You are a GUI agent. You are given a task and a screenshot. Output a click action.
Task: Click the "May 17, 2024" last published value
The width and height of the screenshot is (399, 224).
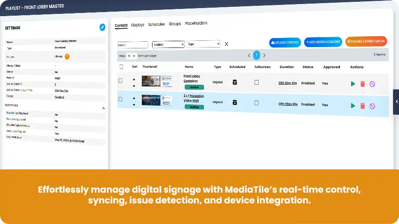point(69,140)
